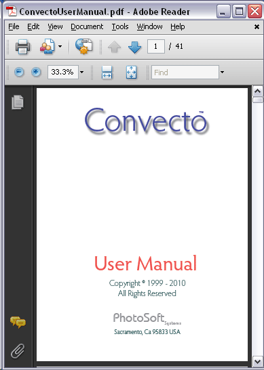
Task: Go to previous page with up arrow
Action: [x=115, y=47]
